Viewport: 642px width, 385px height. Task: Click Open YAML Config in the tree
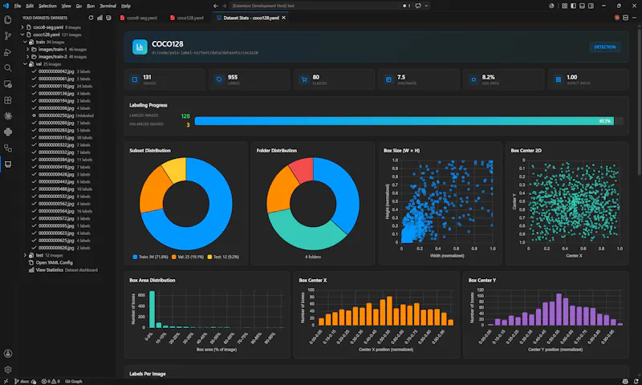54,262
